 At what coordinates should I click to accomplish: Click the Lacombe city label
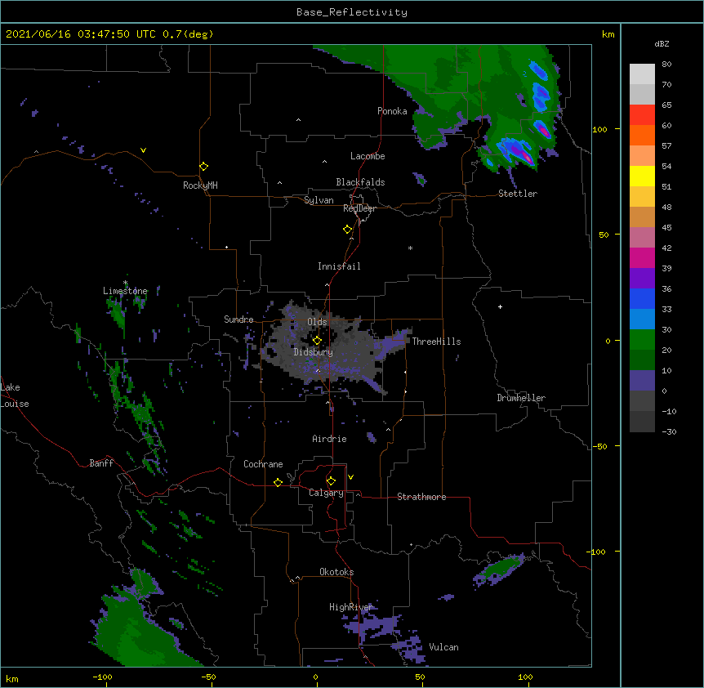click(368, 156)
